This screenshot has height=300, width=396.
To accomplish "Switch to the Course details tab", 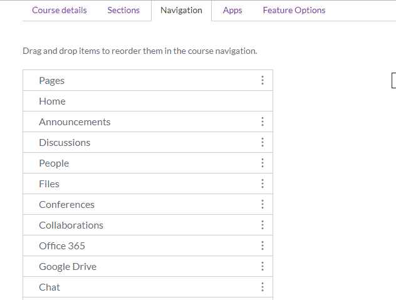I will point(60,10).
